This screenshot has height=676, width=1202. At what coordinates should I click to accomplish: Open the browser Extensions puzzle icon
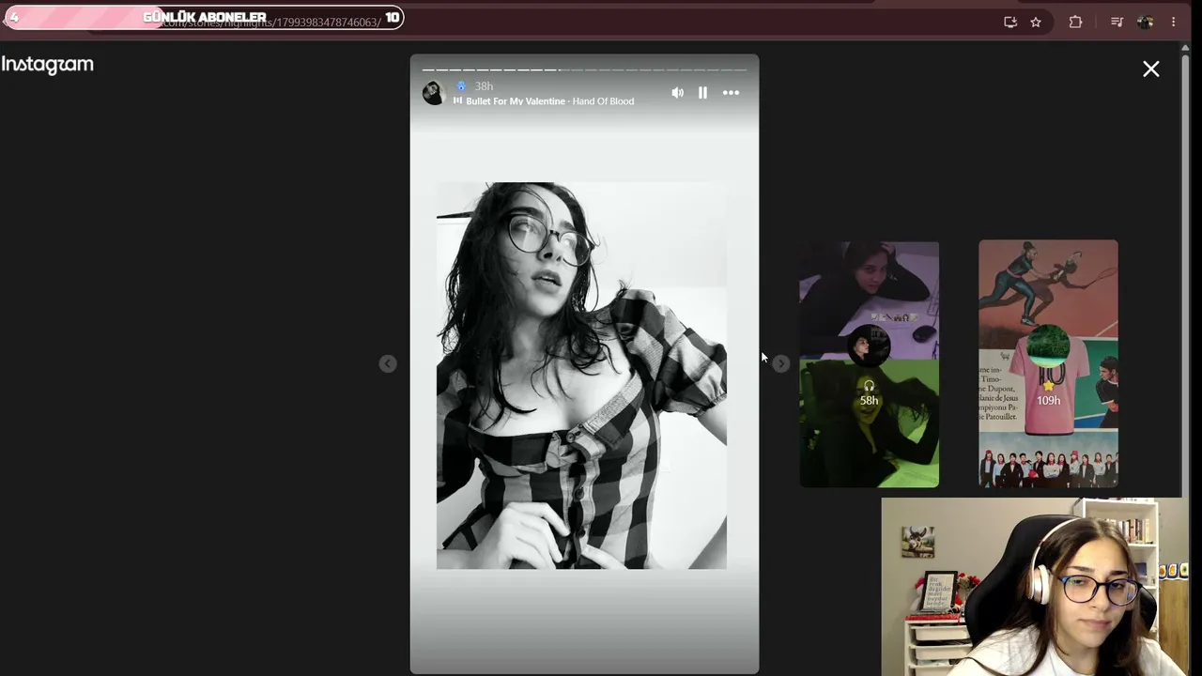coord(1075,22)
